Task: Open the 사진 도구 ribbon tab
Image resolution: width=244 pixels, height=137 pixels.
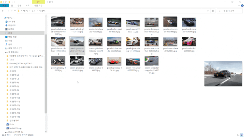Action: 38,6
